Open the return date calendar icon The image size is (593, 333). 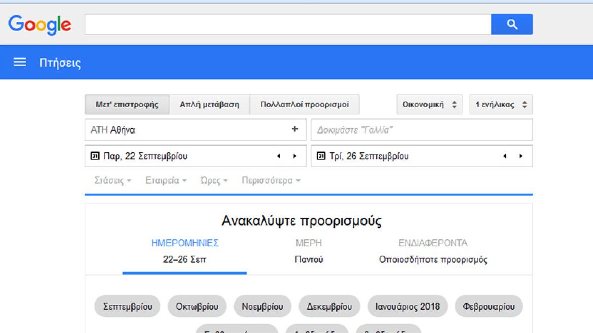321,156
